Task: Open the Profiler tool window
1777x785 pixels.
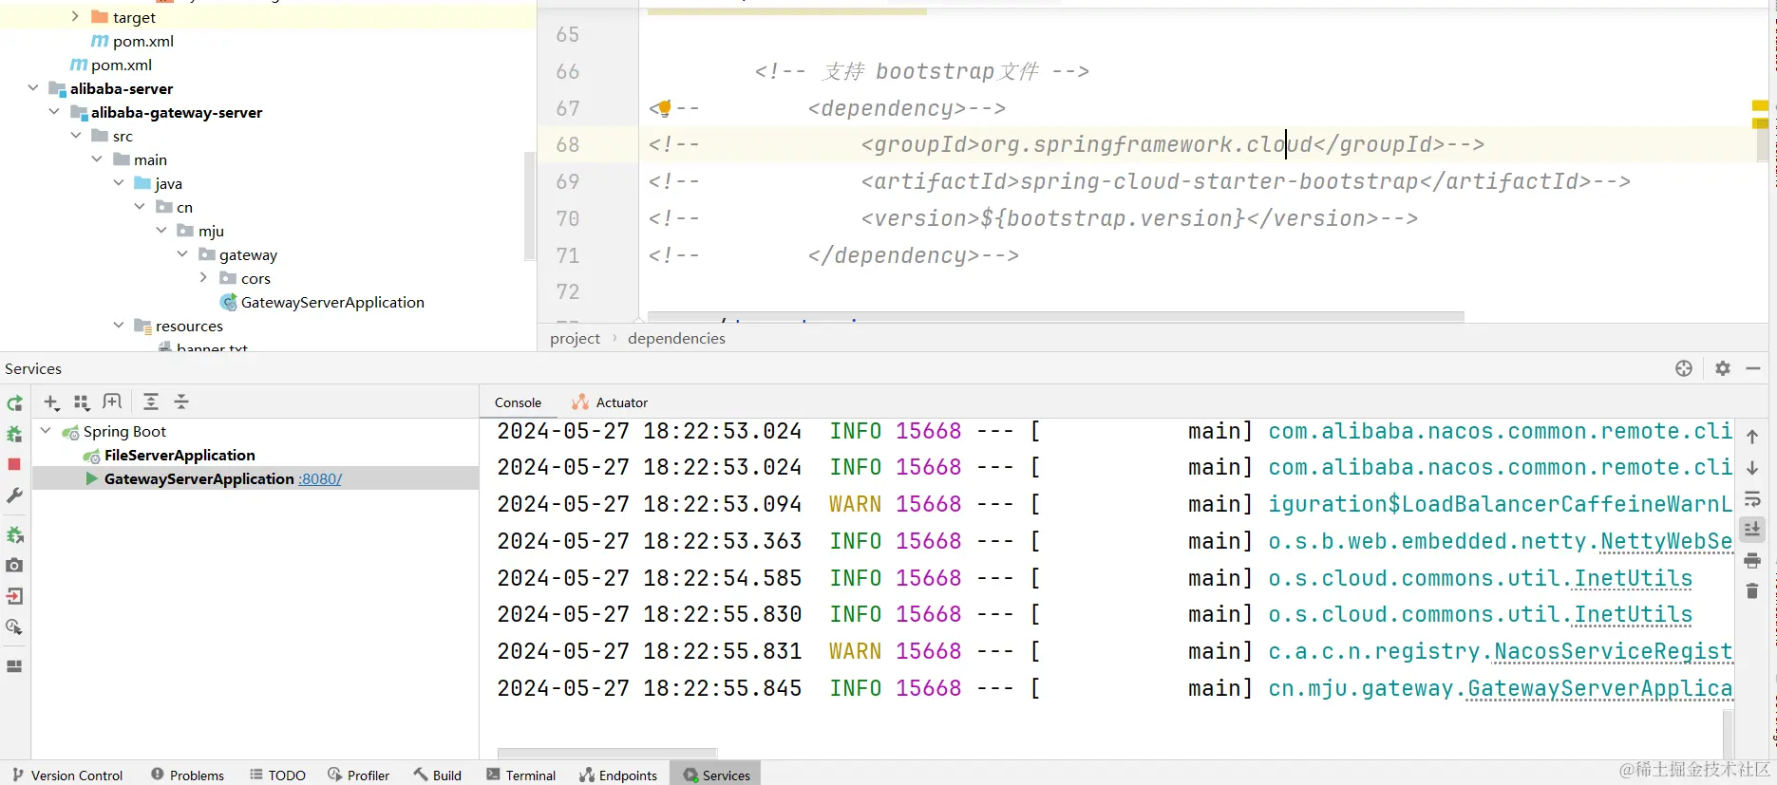Action: 358,775
